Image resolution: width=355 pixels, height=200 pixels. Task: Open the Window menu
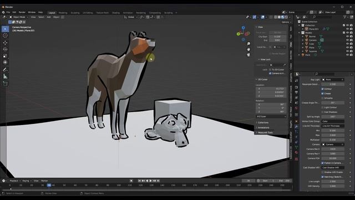click(x=32, y=12)
